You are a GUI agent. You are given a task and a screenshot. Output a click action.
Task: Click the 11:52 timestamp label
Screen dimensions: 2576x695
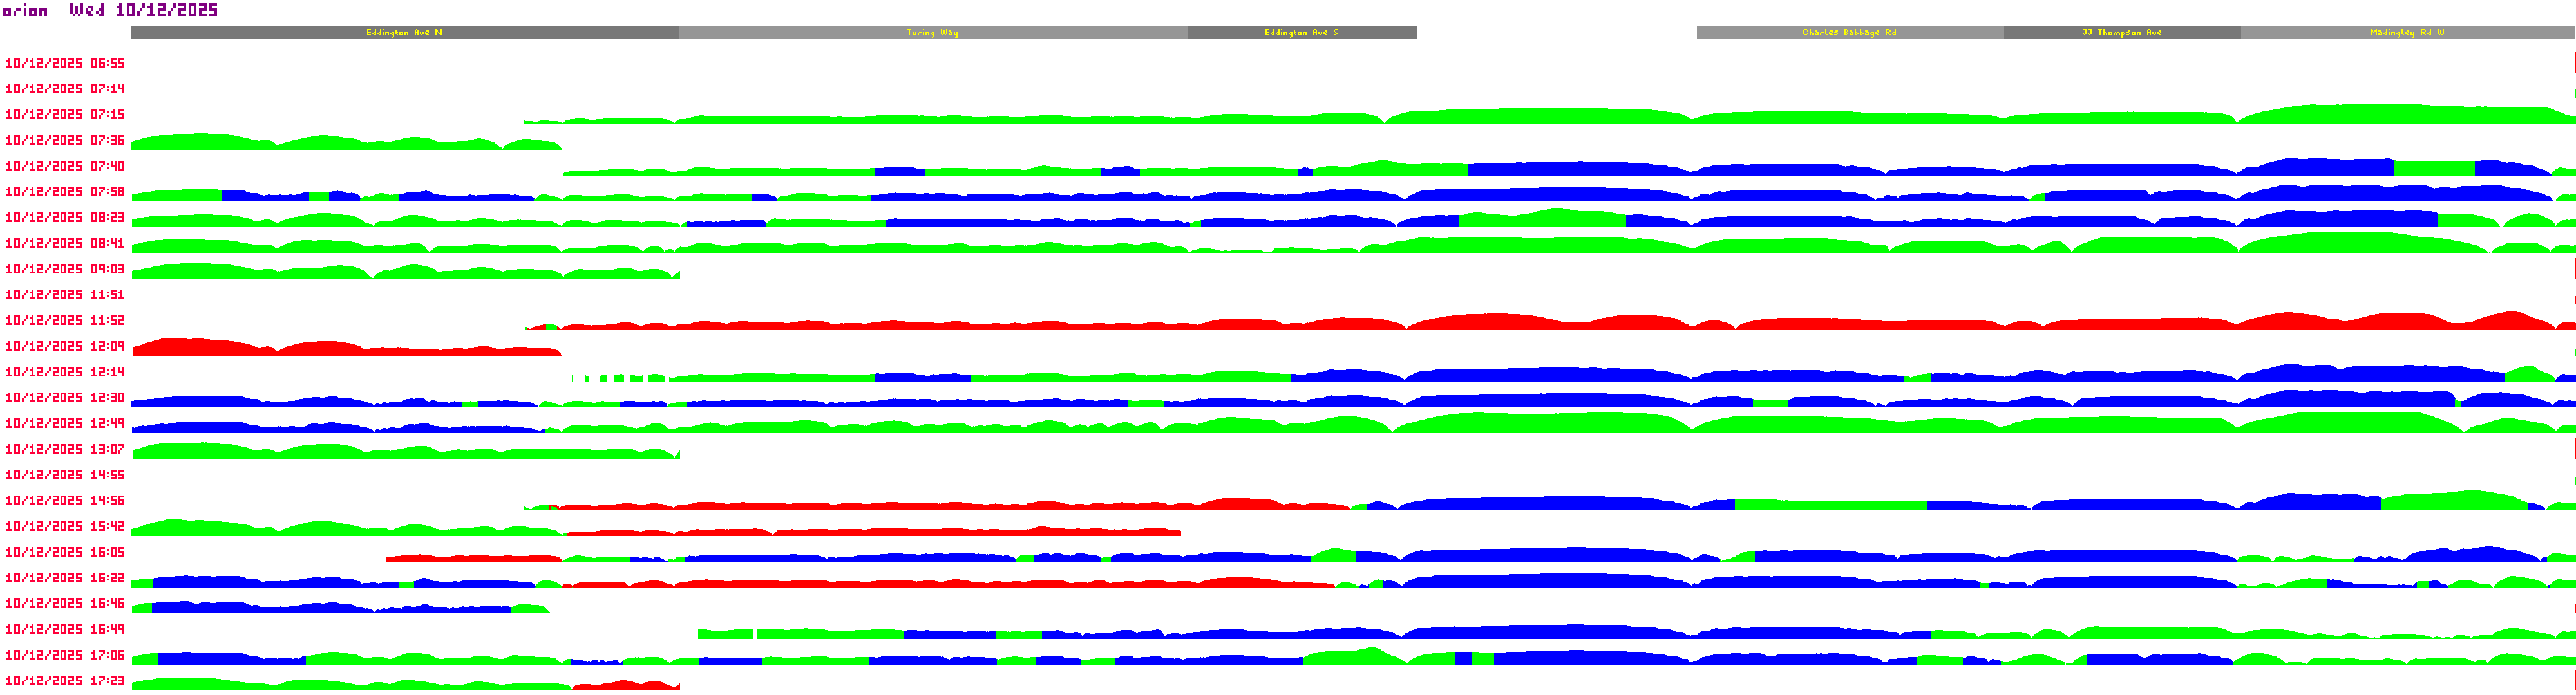pos(65,320)
